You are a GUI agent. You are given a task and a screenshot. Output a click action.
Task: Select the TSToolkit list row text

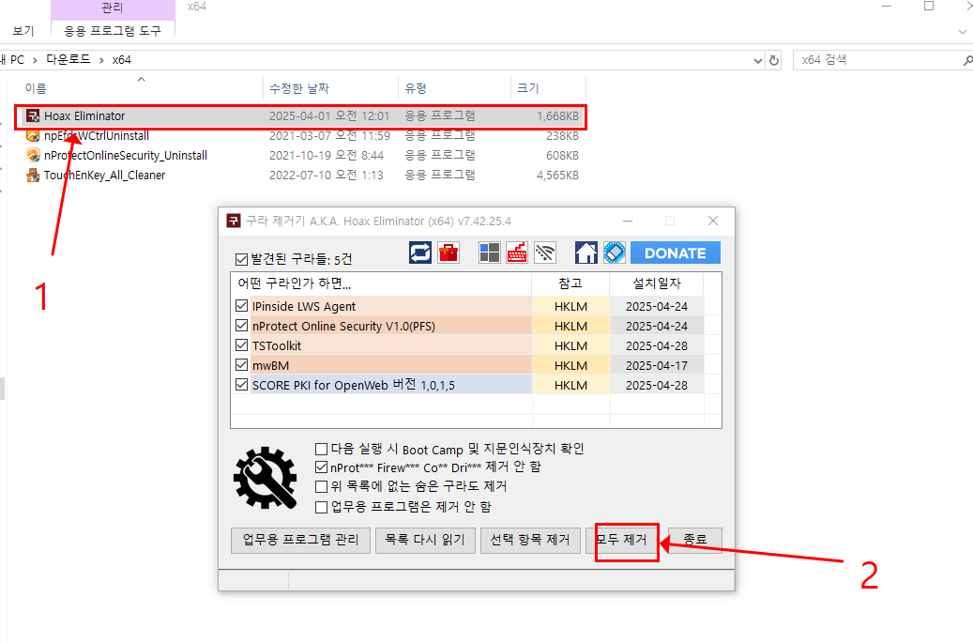[x=277, y=345]
